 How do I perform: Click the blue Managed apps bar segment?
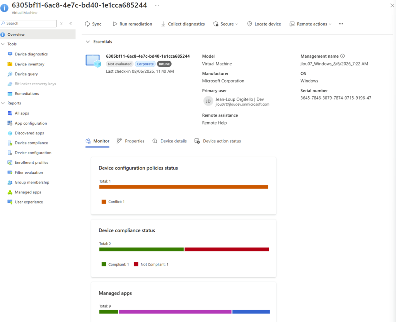[251, 312]
